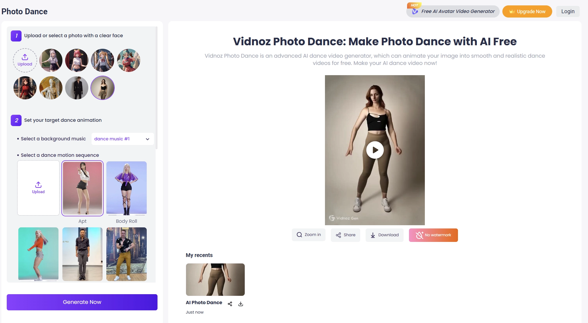This screenshot has height=323, width=588.
Task: Select the Apt dance motion
Action: (82, 188)
